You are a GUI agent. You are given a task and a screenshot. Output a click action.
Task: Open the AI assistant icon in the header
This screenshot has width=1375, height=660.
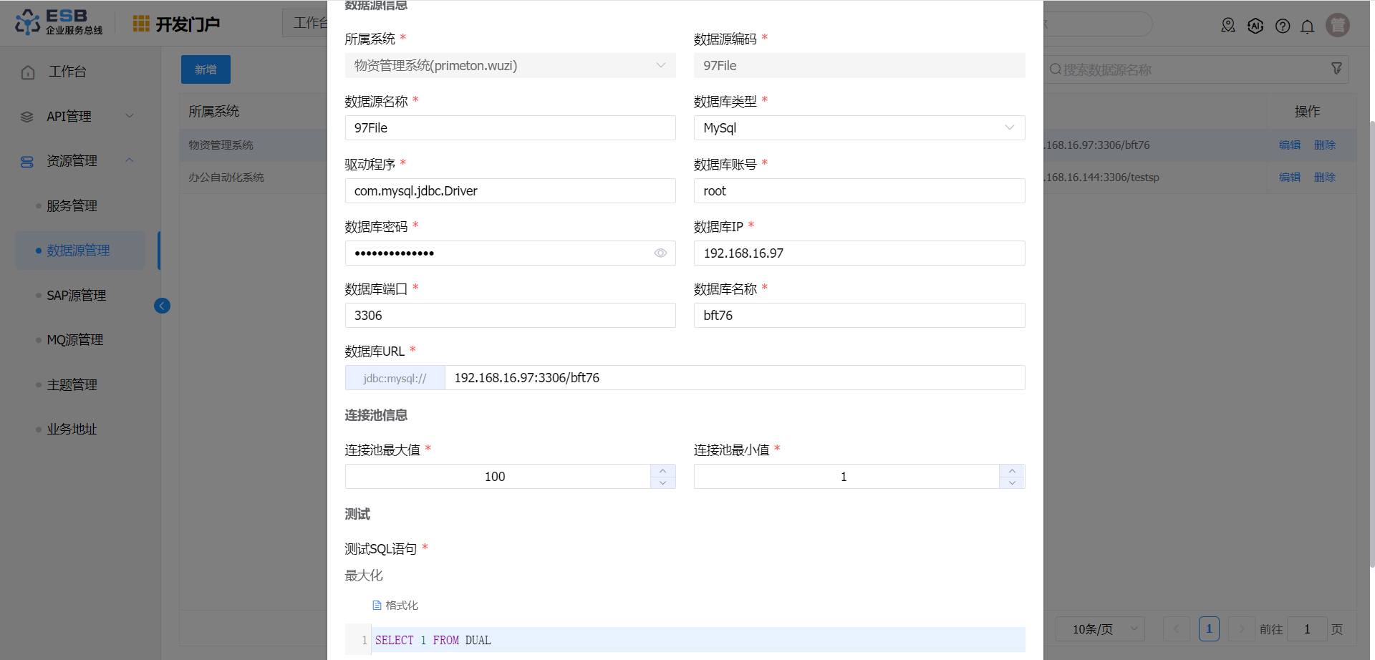(x=1255, y=26)
